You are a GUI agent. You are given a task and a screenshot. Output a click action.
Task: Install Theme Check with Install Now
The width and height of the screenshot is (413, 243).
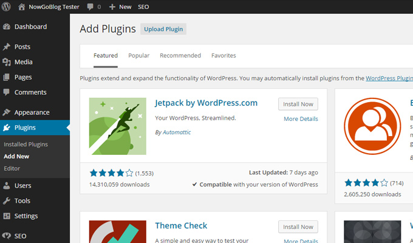click(298, 227)
